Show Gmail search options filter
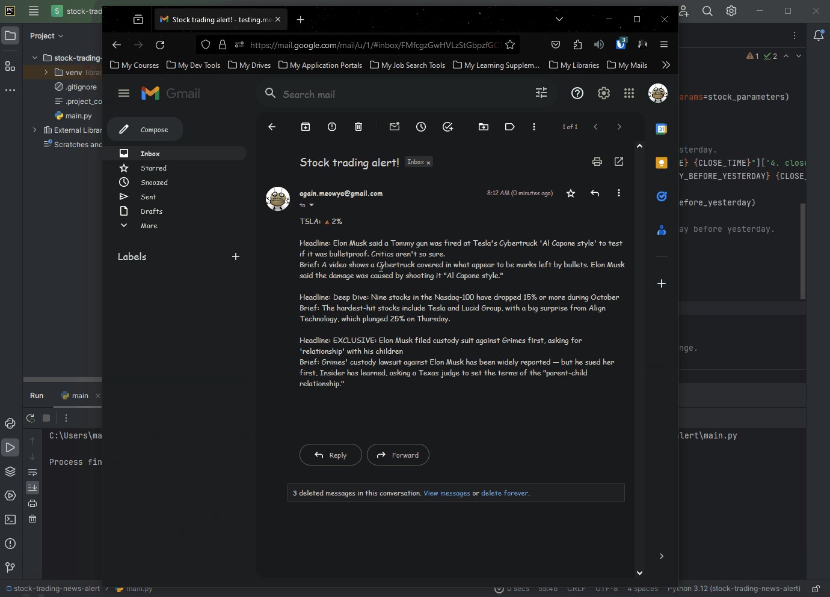830x597 pixels. (541, 94)
